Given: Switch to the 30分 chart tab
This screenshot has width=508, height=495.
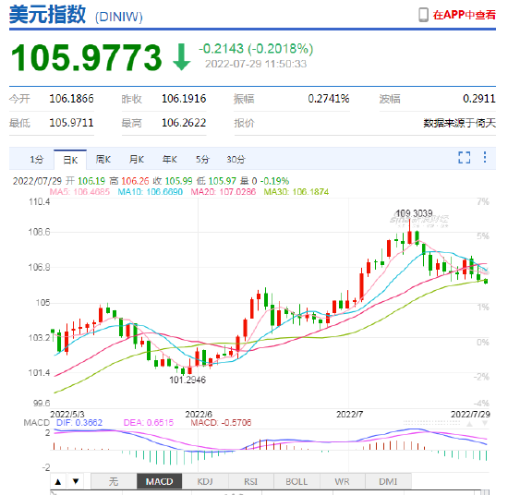Looking at the screenshot, I should pos(236,160).
